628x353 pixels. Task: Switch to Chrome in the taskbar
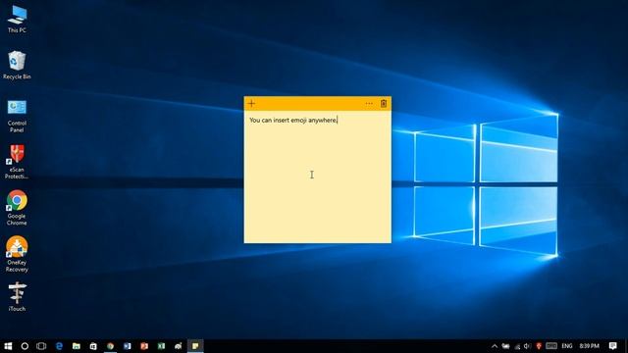110,346
